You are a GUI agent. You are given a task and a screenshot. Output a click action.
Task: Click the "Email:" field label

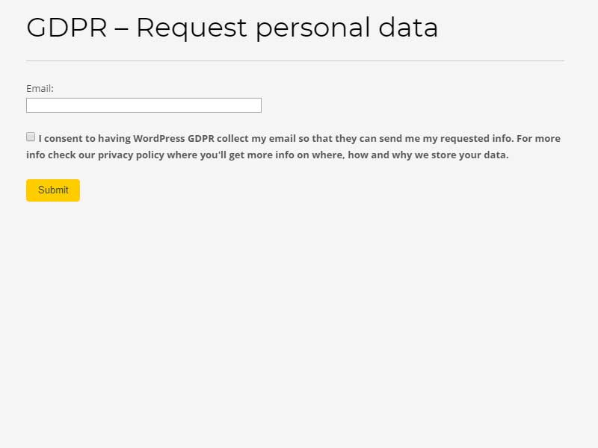40,88
